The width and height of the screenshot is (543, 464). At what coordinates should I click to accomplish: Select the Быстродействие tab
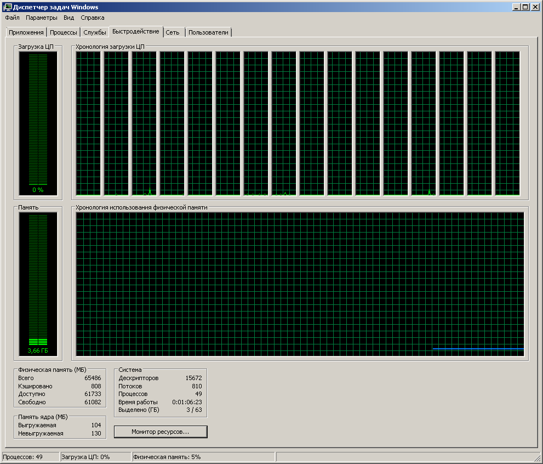136,31
